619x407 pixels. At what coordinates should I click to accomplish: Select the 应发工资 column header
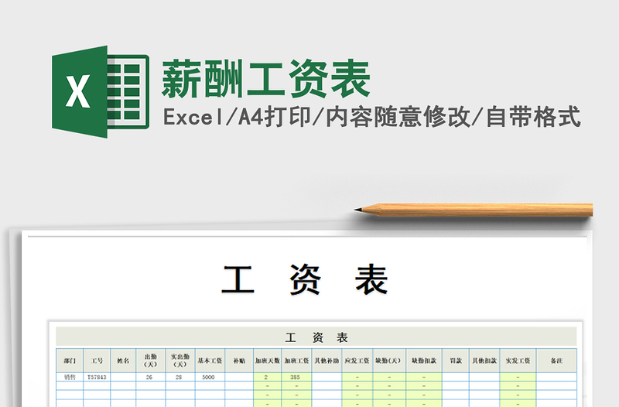click(357, 361)
